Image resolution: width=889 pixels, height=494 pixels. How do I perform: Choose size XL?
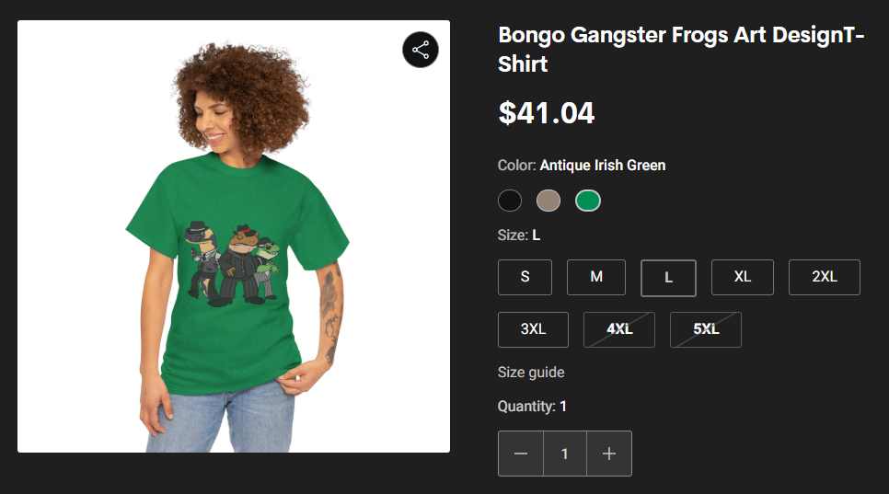point(743,277)
